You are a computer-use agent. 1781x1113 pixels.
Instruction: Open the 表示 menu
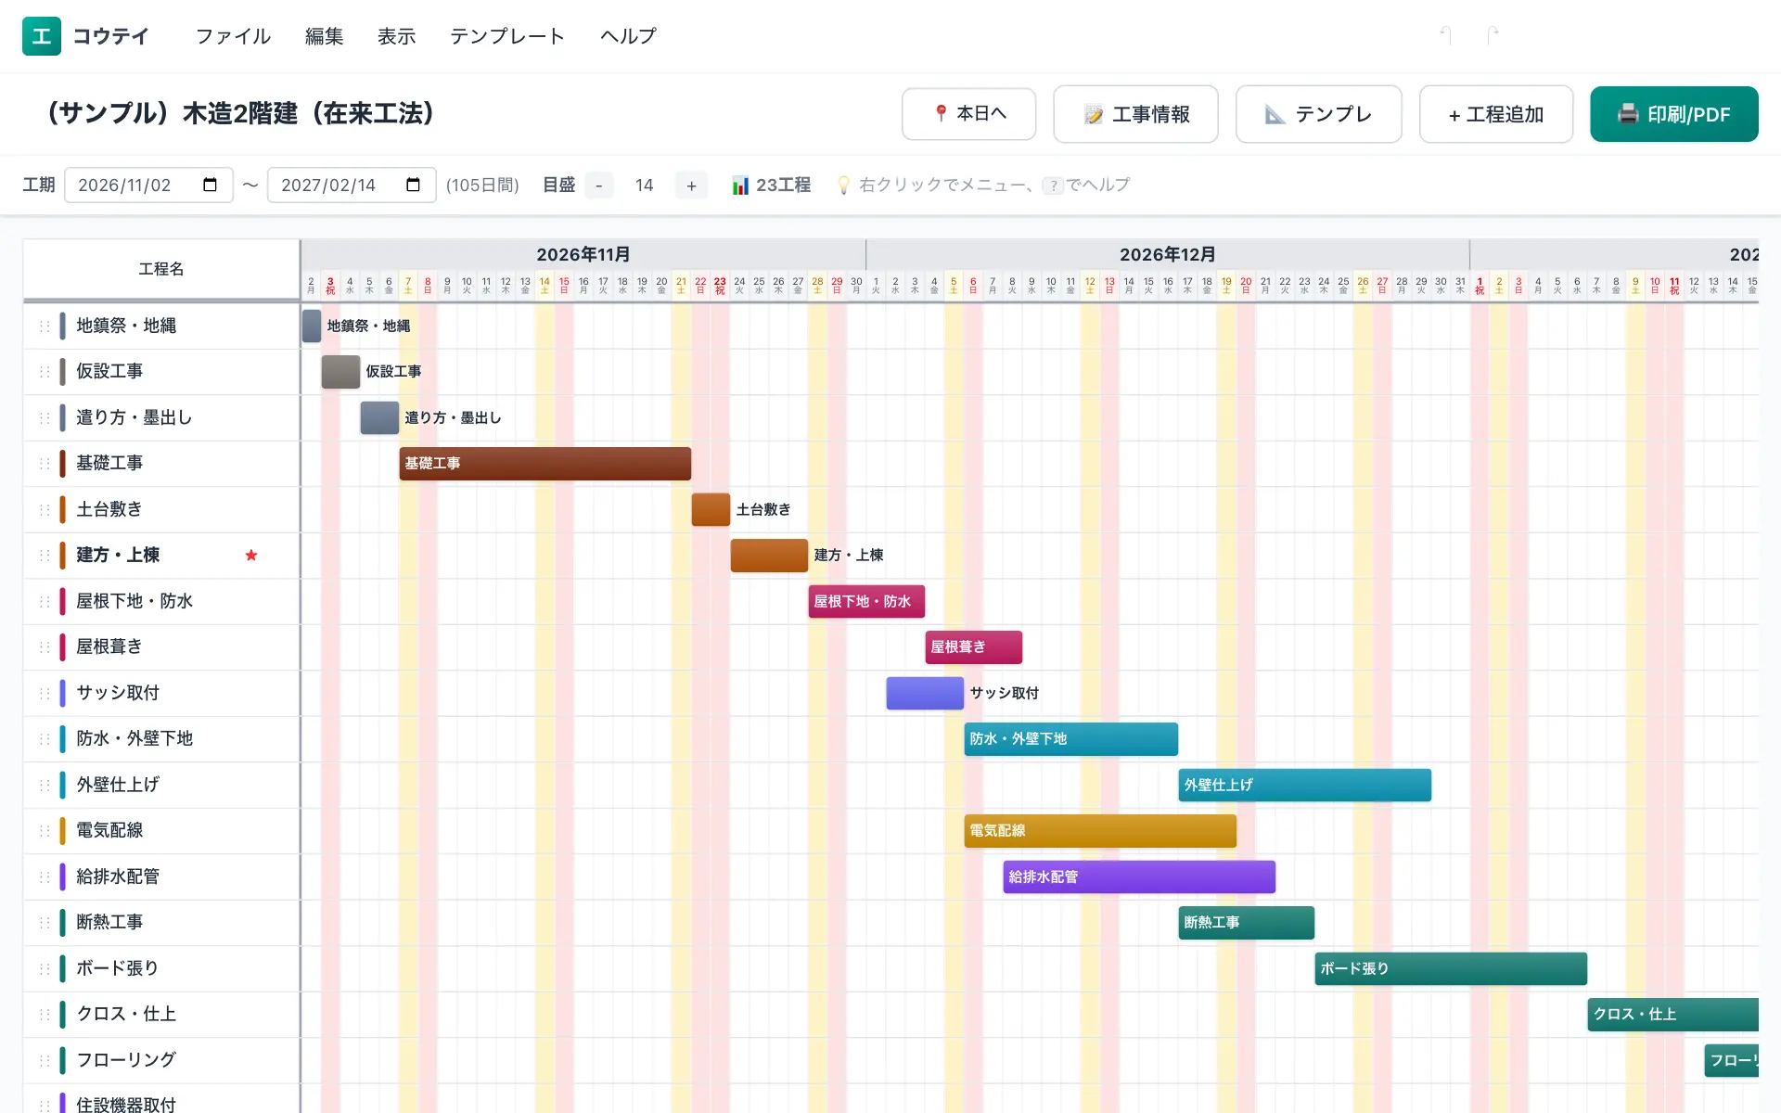tap(396, 36)
